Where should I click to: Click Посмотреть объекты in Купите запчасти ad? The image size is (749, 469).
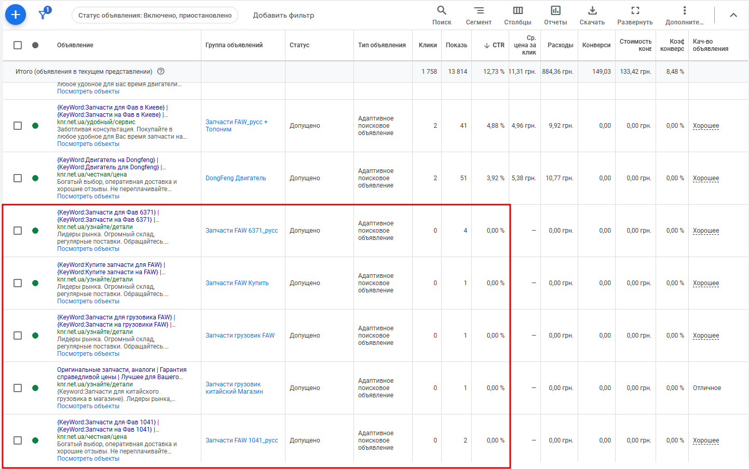click(x=88, y=301)
